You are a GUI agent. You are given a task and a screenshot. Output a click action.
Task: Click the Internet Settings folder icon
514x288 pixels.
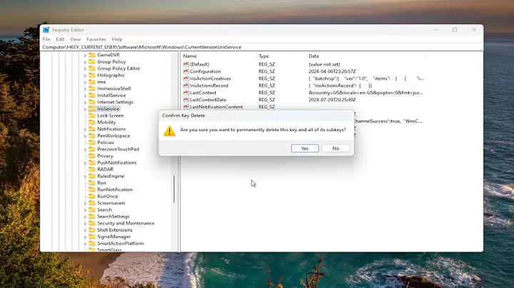pyautogui.click(x=92, y=102)
